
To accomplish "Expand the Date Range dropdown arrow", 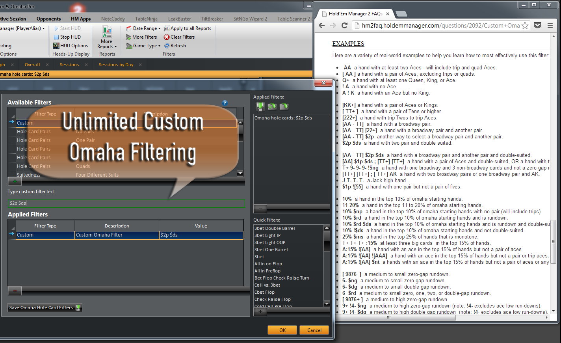I will pyautogui.click(x=159, y=29).
